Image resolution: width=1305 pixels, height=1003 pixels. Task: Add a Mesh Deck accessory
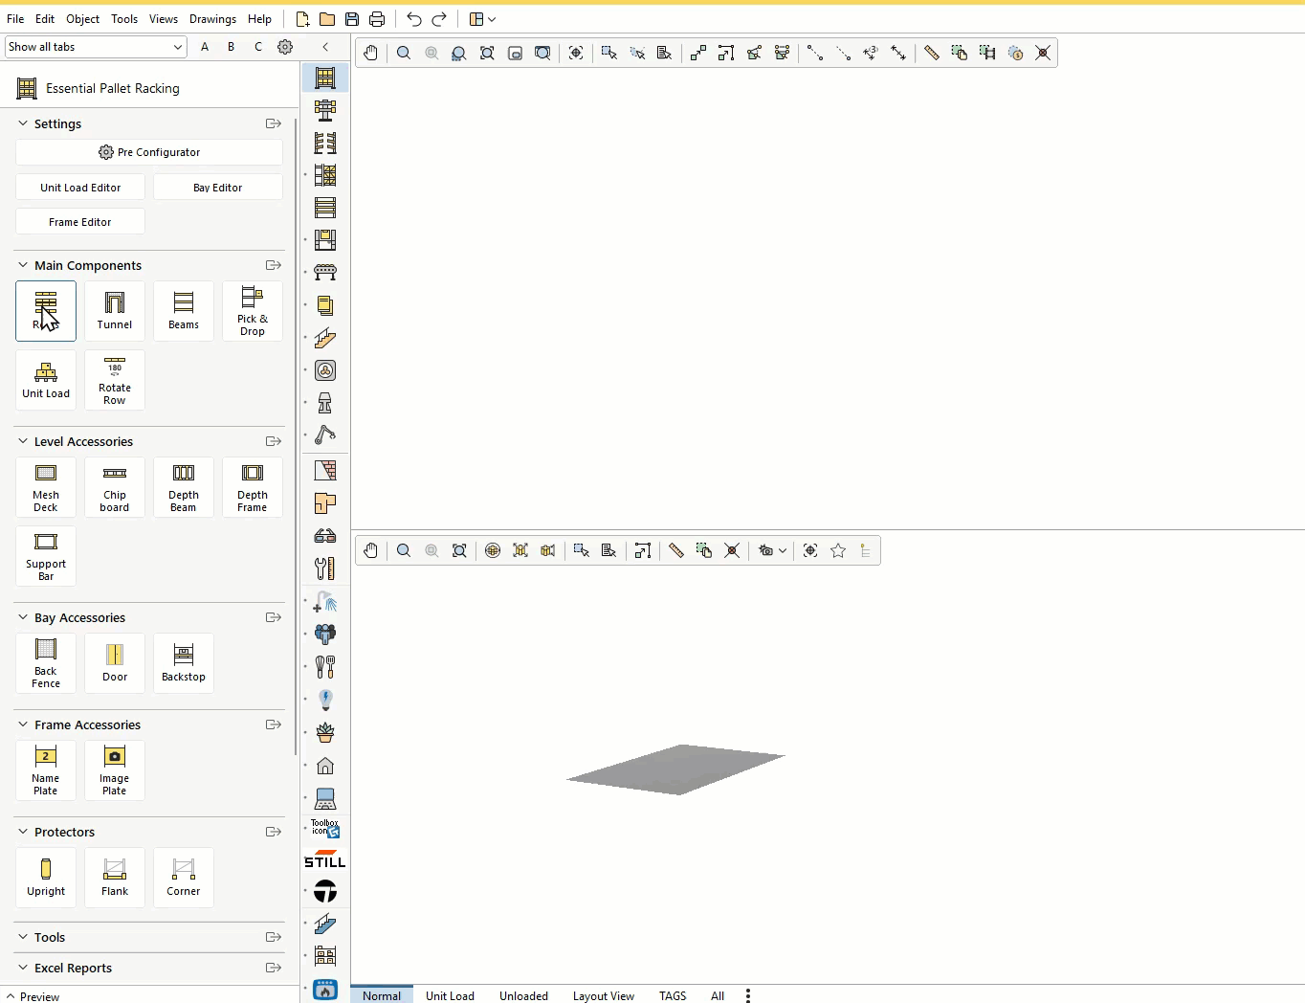(x=46, y=486)
